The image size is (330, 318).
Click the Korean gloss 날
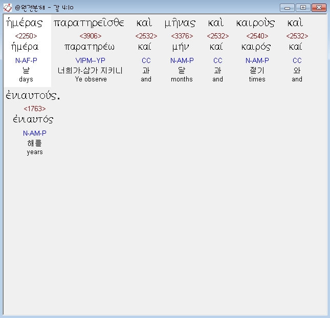click(x=26, y=70)
